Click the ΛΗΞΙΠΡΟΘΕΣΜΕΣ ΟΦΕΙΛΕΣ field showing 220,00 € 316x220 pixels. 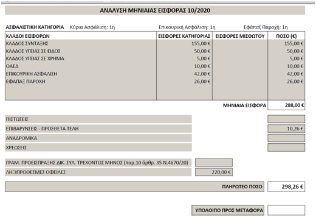click(x=214, y=172)
